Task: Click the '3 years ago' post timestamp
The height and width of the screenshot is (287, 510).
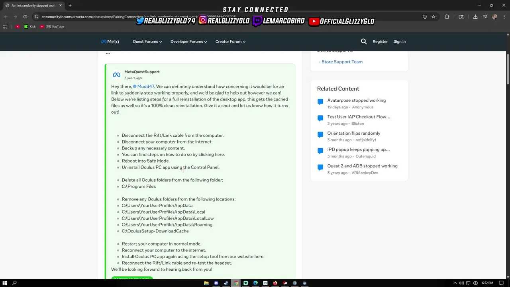Action: [x=133, y=78]
